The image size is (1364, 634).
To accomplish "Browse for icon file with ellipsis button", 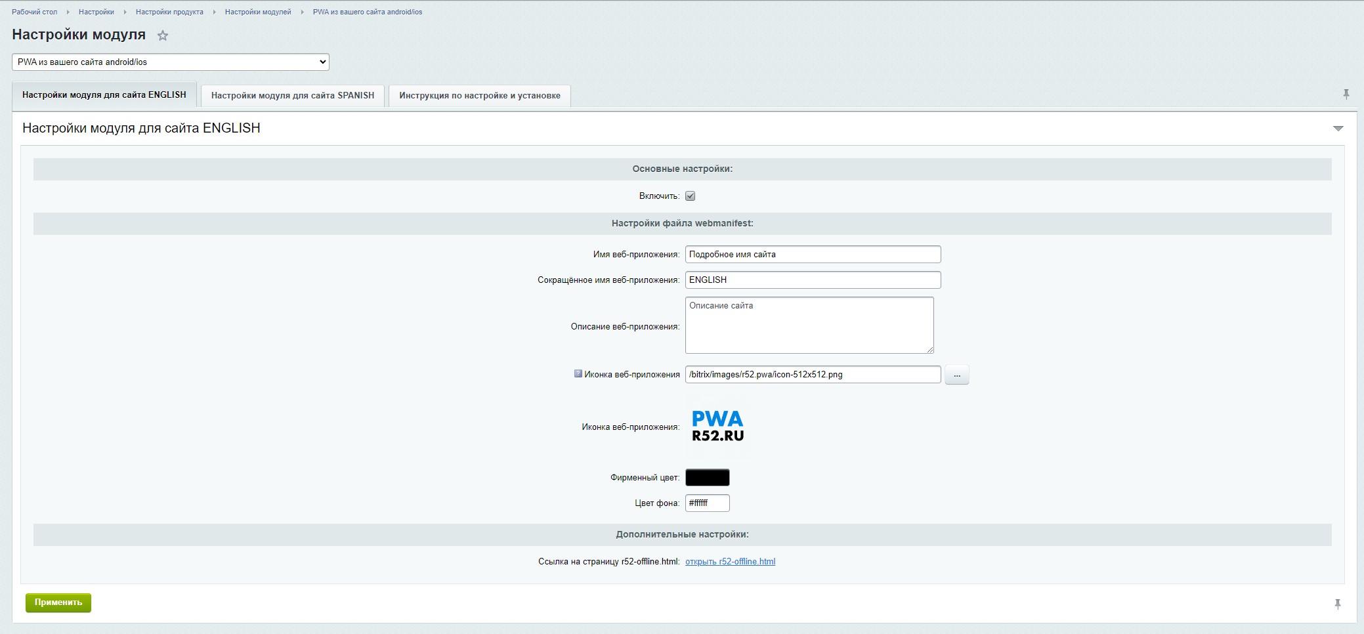I will pyautogui.click(x=956, y=375).
